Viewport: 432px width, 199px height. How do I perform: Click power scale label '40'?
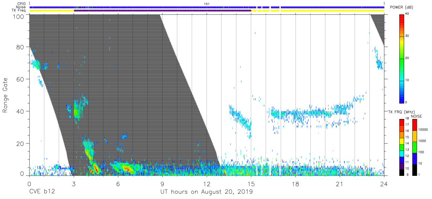407,14
